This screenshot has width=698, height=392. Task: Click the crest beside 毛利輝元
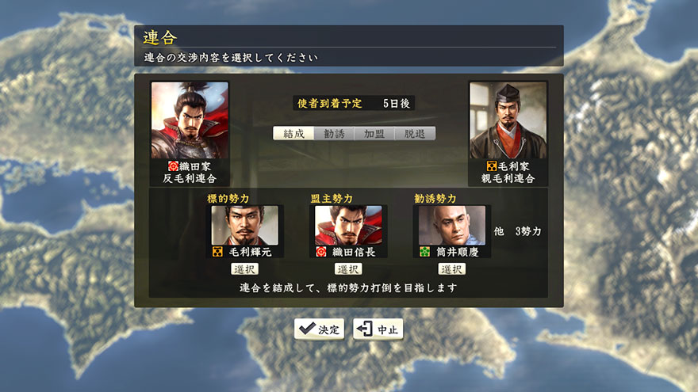[x=217, y=252]
